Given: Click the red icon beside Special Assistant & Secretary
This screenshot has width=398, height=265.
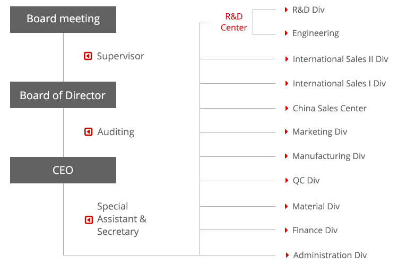Looking at the screenshot, I should (89, 219).
